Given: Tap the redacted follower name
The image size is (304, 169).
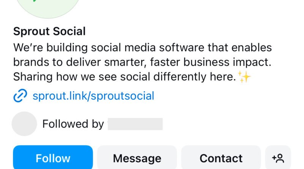Looking at the screenshot, I should pos(135,124).
